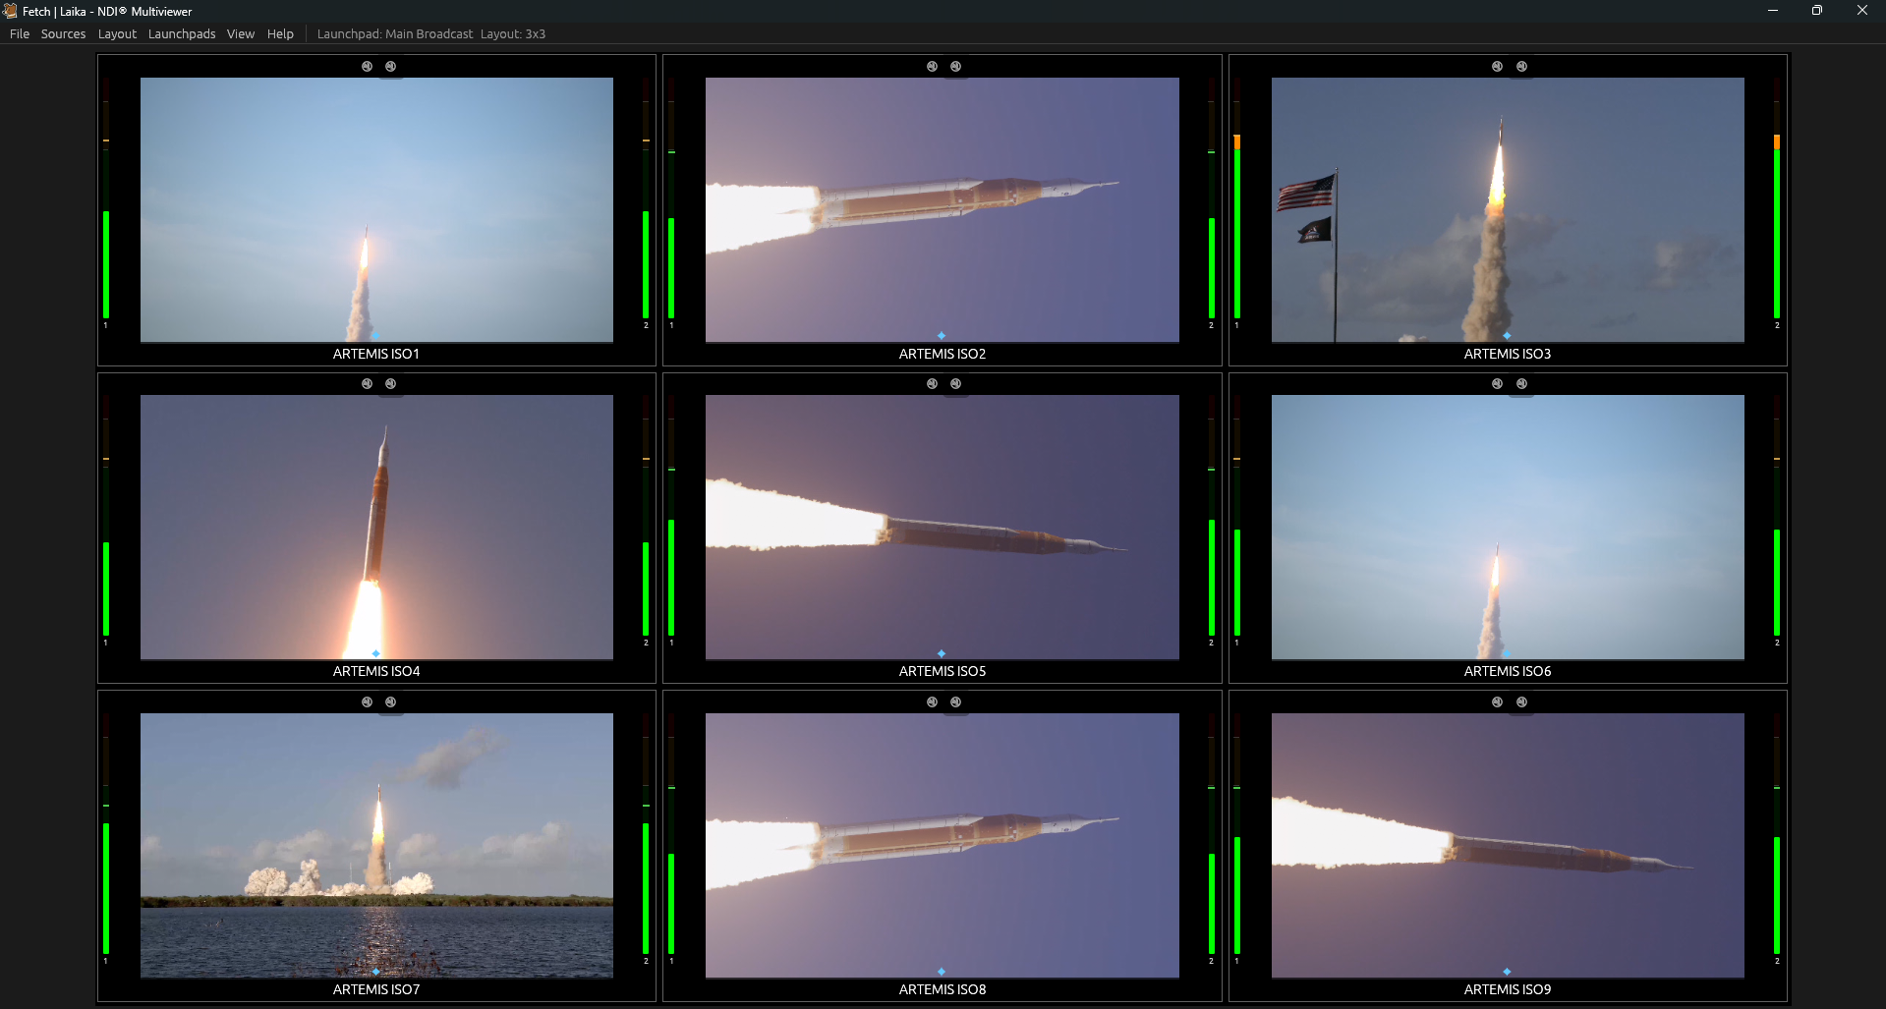Open the Help menu
This screenshot has width=1886, height=1009.
click(280, 33)
